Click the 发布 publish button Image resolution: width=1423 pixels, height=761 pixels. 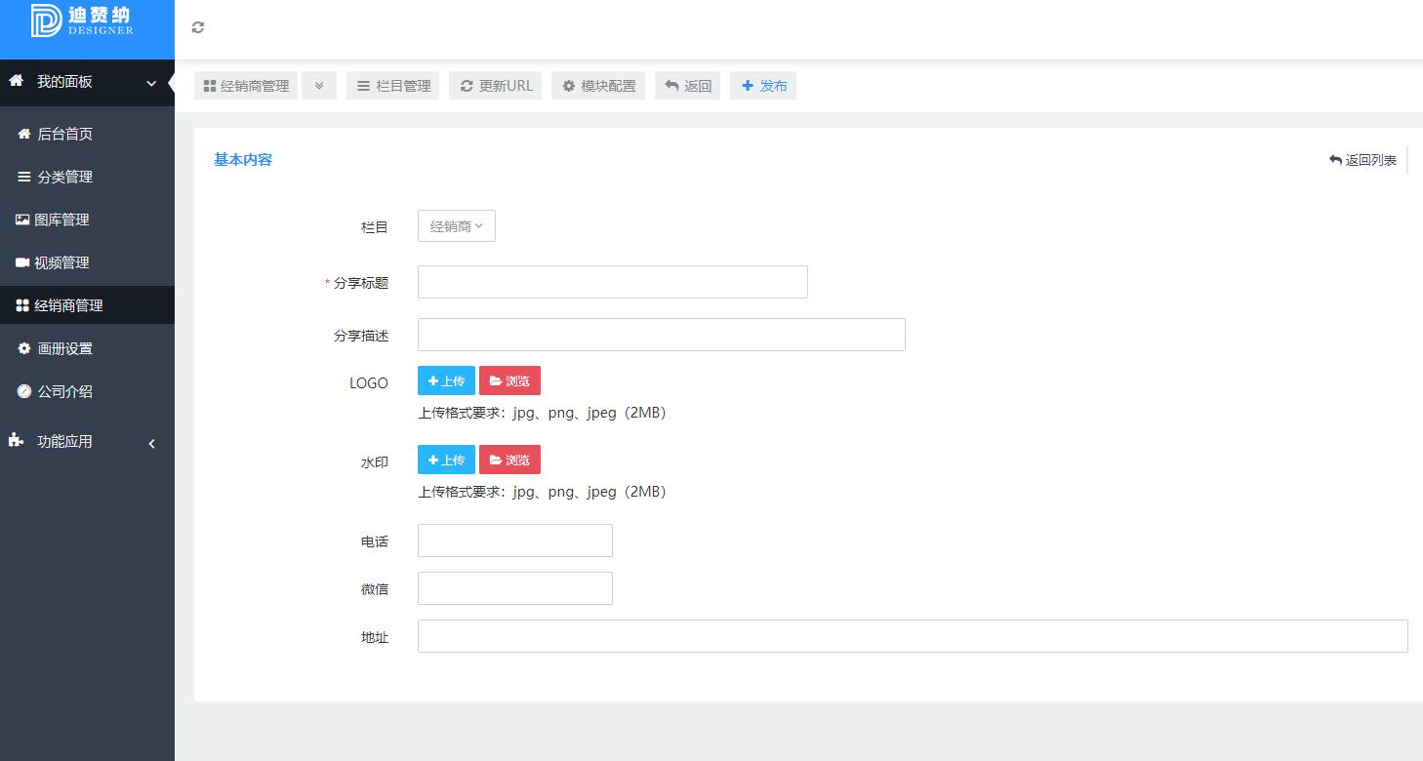click(763, 86)
